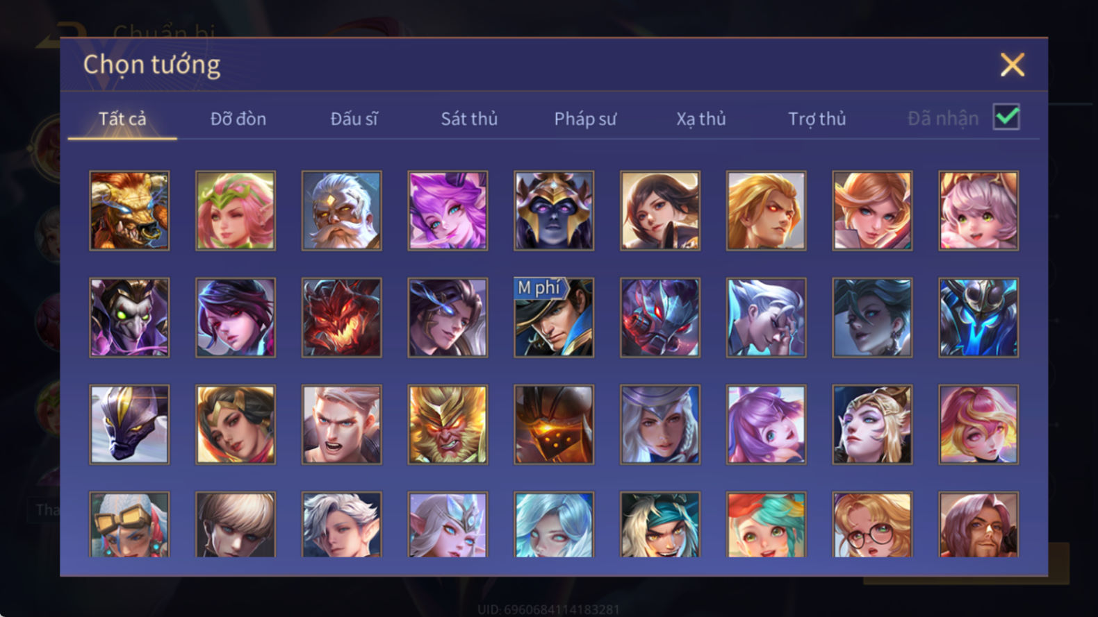Choose the white-bearded old man hero

(x=341, y=211)
